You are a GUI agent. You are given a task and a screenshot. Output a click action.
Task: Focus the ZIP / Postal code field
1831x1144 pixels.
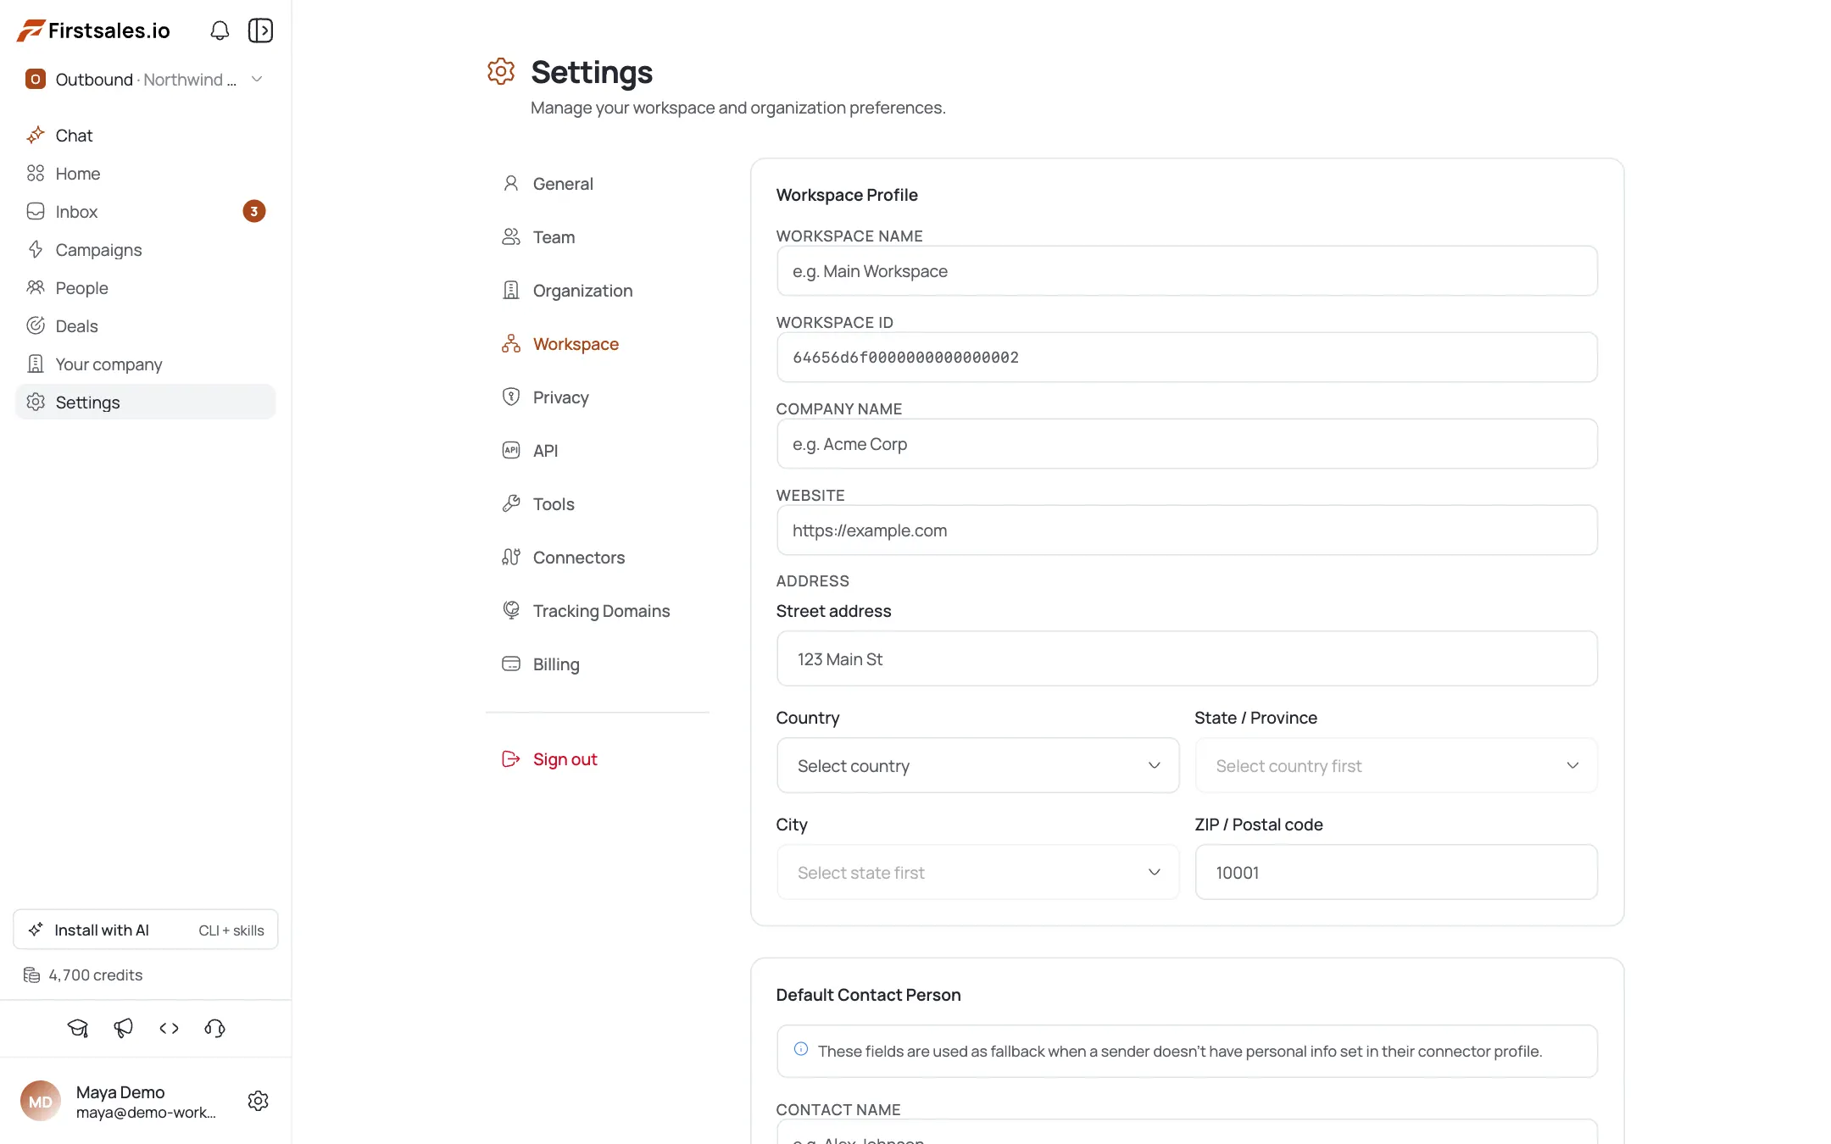coord(1396,872)
